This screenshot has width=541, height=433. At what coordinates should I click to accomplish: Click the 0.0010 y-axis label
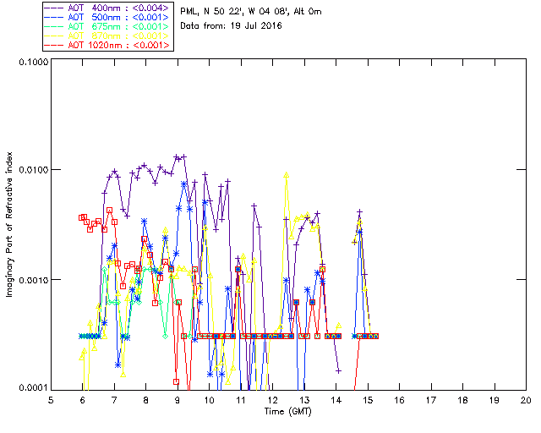34,280
